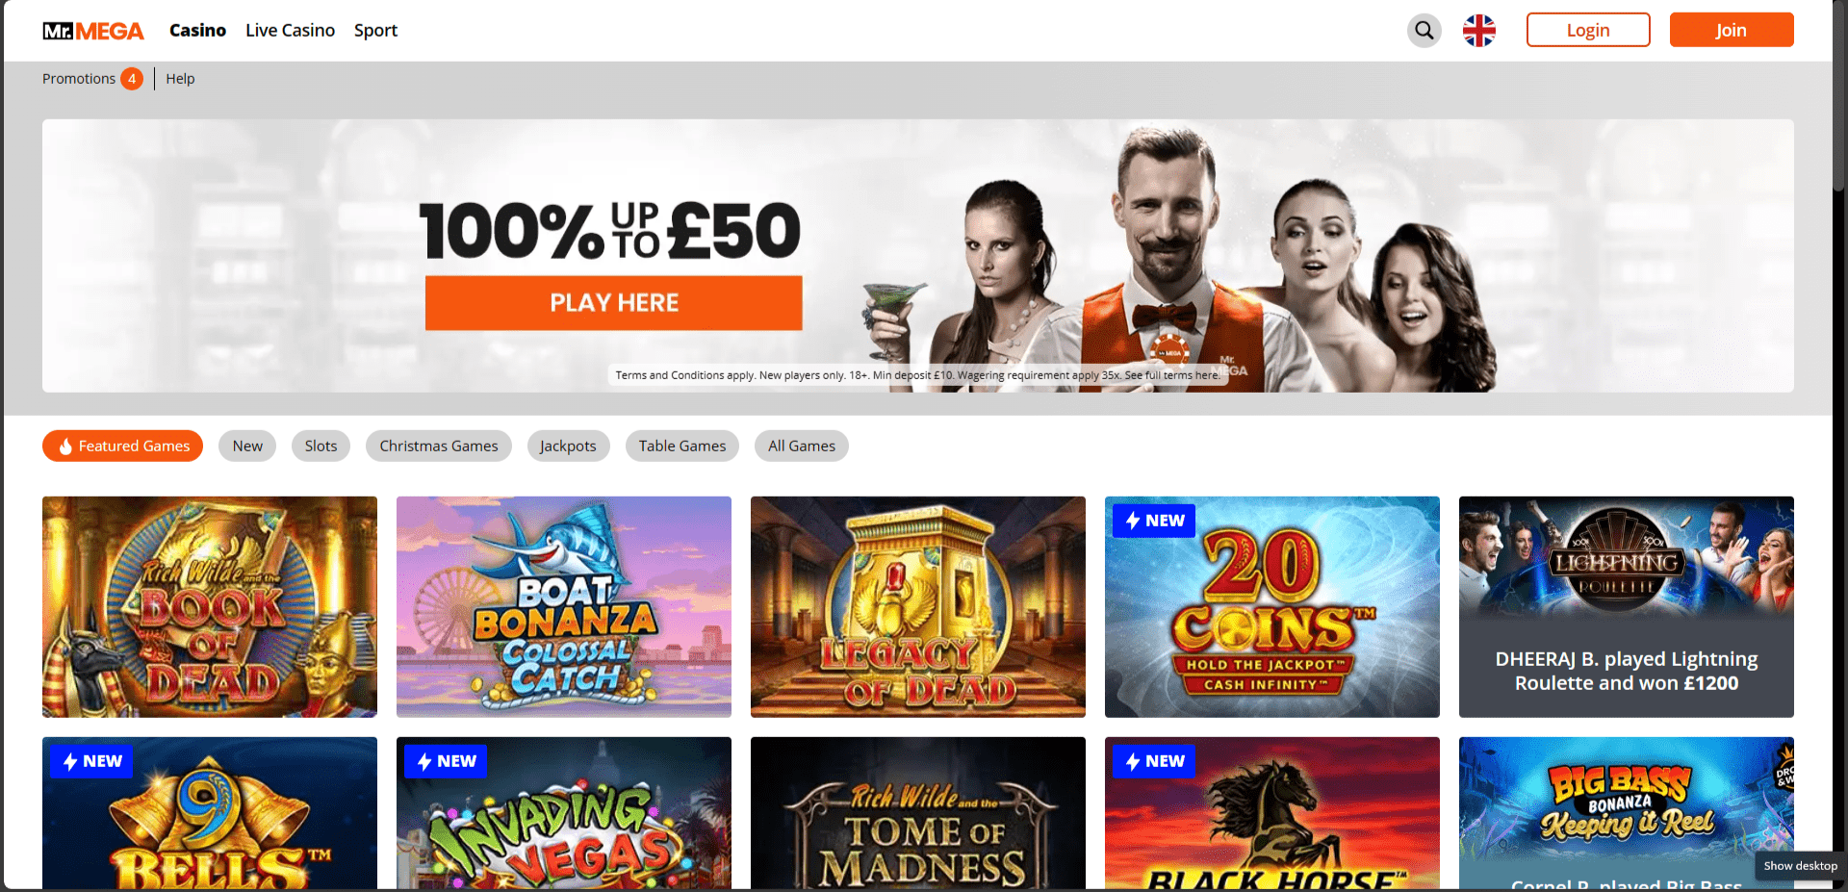The image size is (1848, 892).
Task: Select the Slots category tab
Action: click(321, 446)
